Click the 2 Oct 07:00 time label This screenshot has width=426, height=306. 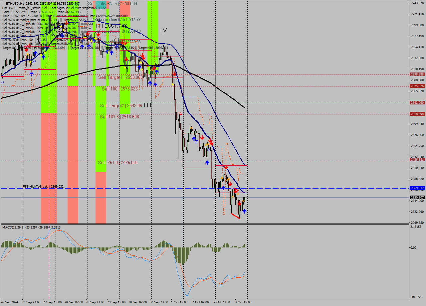(200, 302)
